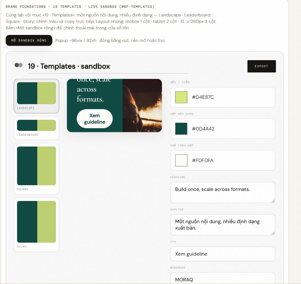Click the SUBLINE field label

177,209
